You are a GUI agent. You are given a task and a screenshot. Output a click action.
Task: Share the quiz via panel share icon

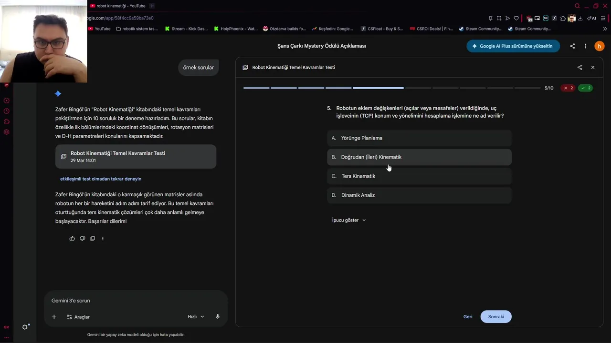579,68
